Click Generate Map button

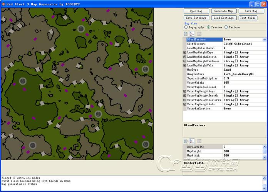[224, 11]
